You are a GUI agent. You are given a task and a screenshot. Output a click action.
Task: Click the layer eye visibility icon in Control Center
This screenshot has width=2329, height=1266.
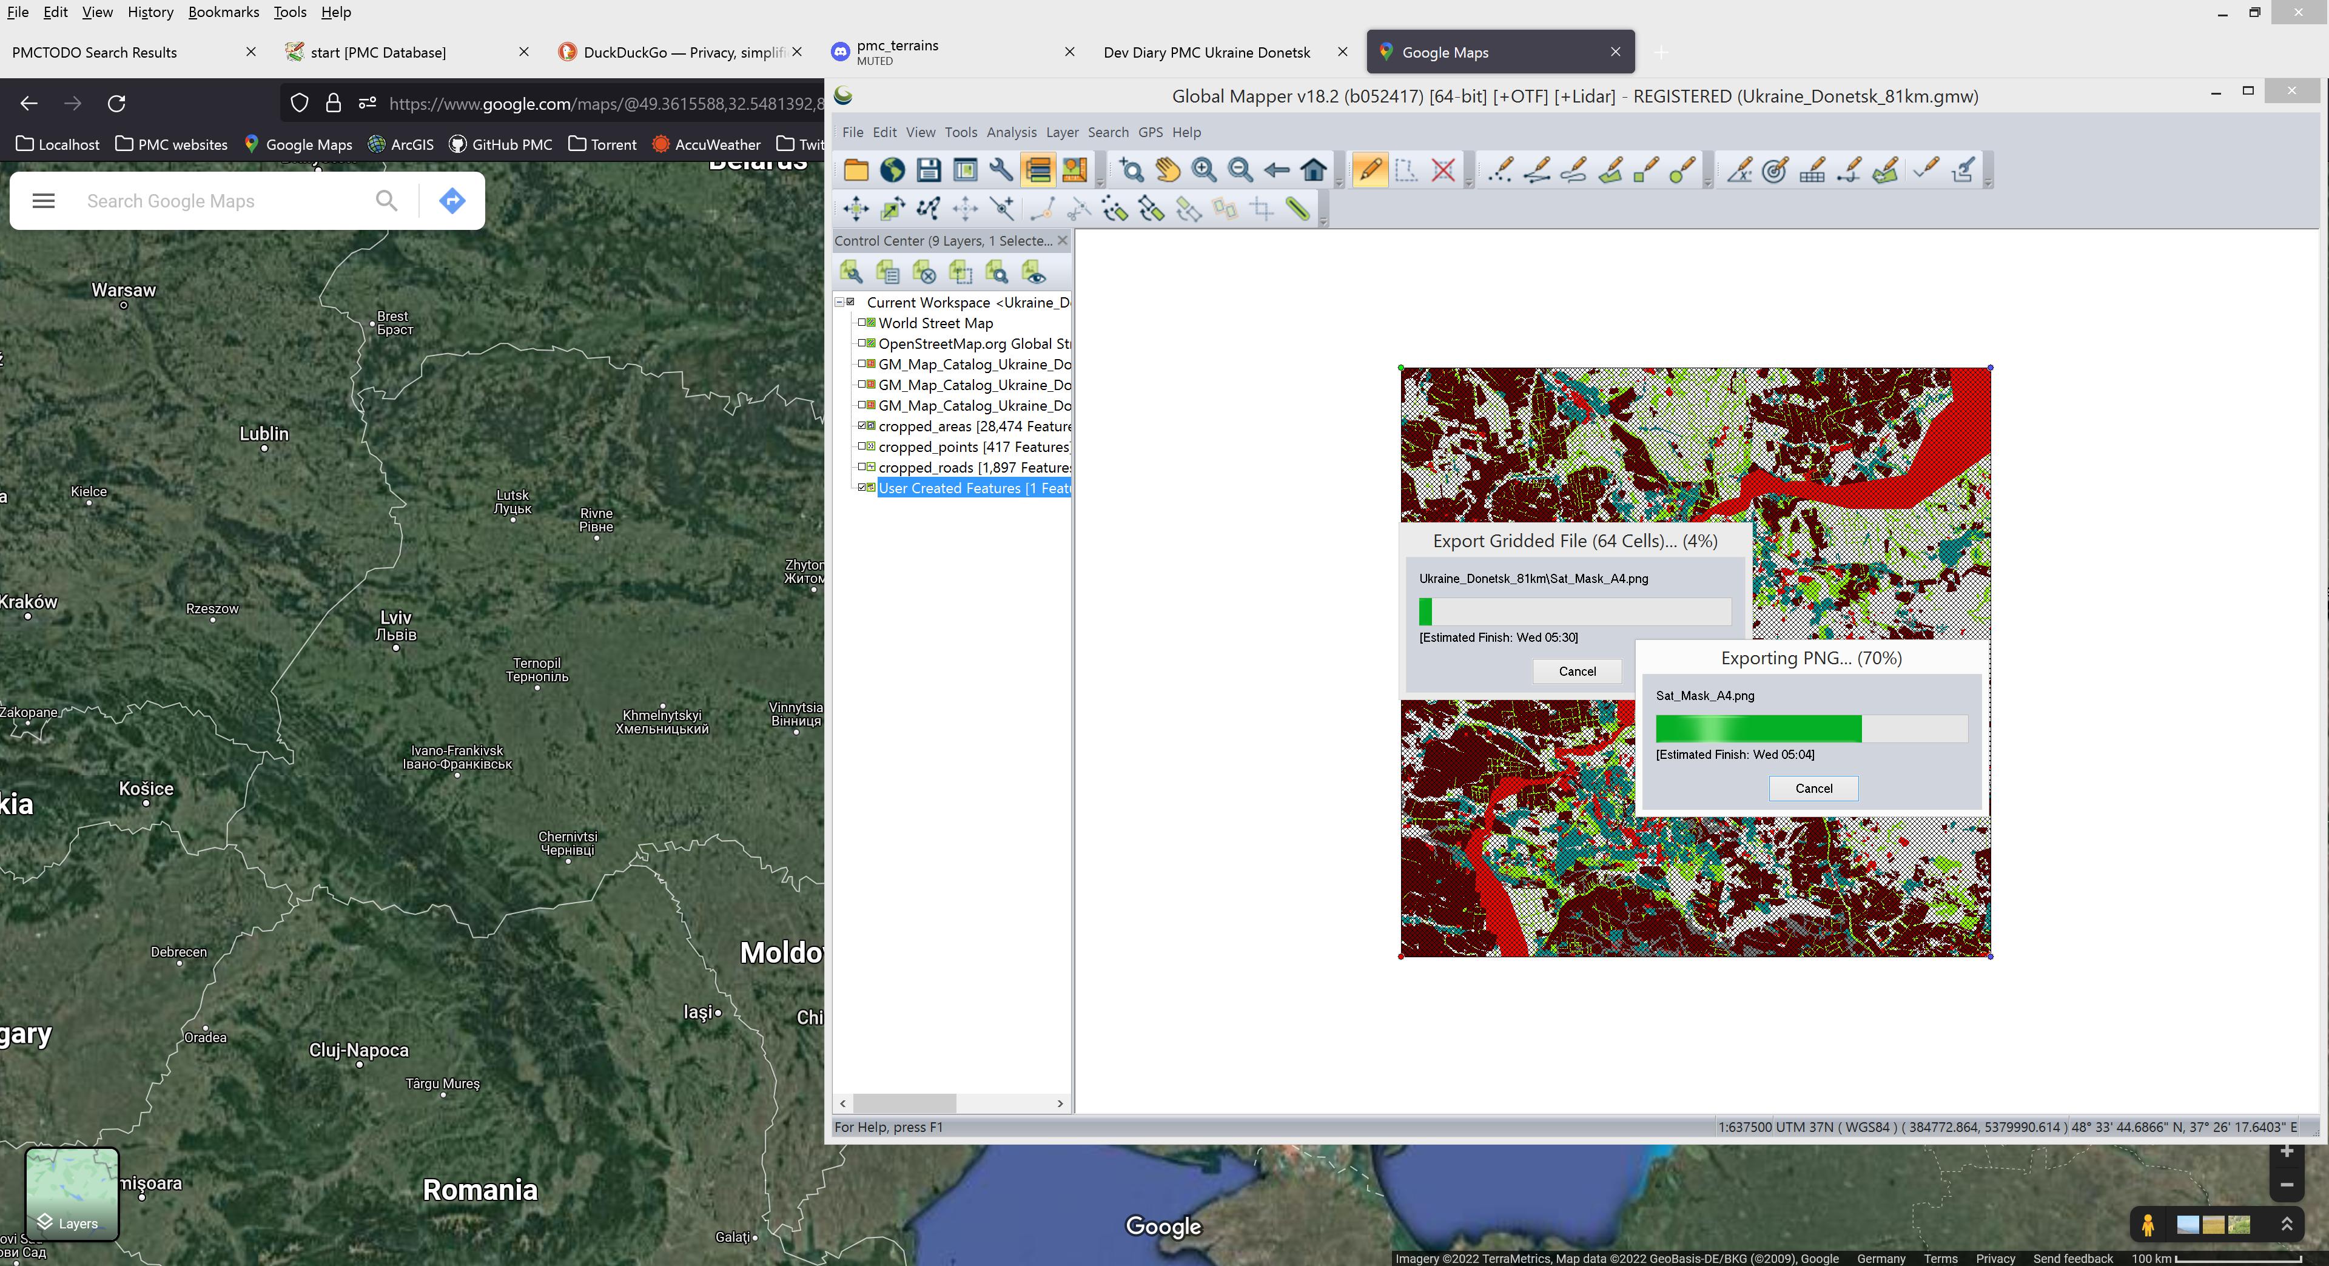click(1033, 272)
